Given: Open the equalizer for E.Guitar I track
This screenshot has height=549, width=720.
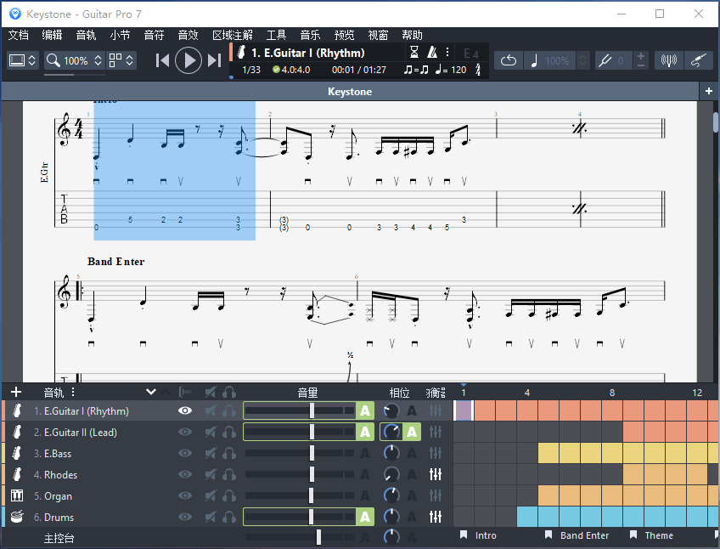Looking at the screenshot, I should [x=436, y=410].
